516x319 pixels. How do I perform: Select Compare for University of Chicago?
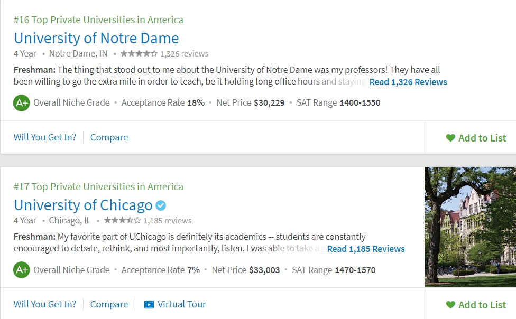tap(109, 304)
